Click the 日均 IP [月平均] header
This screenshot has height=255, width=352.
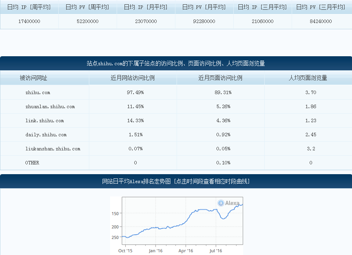[x=146, y=7]
